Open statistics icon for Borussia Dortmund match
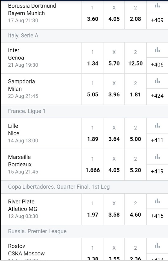Viewport: 168px width, 261px height. pyautogui.click(x=157, y=5)
